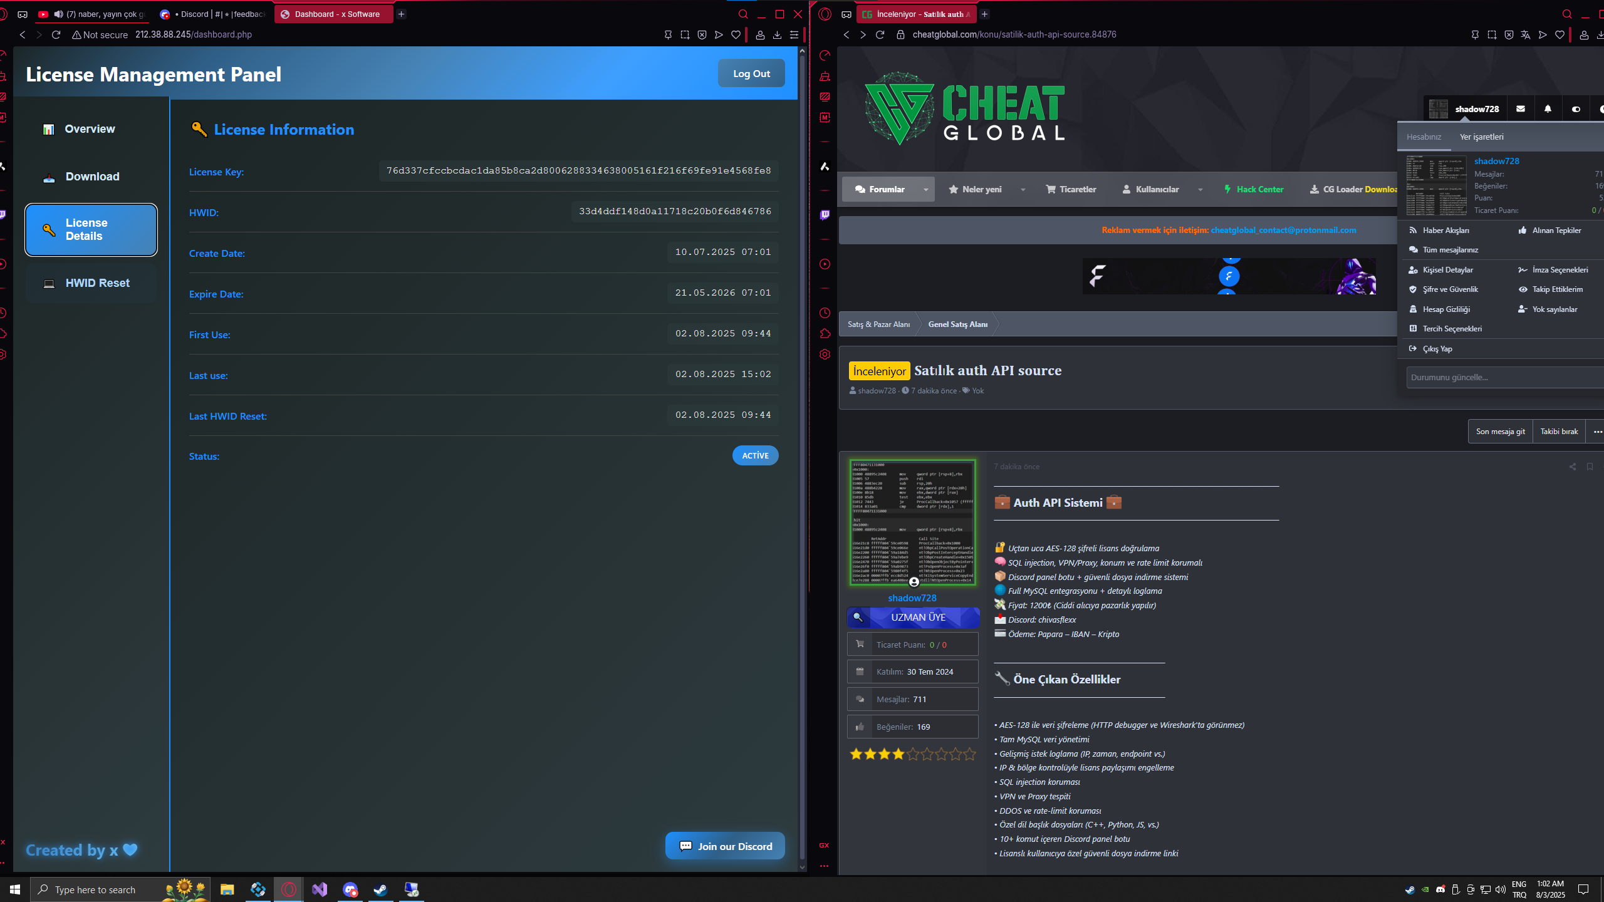Open the HWID Reset section
Viewport: 1604px width, 902px height.
(x=91, y=283)
